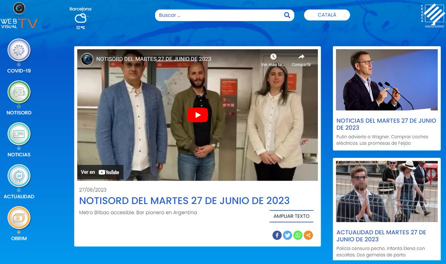
Task: Open the orange generic share icon
Action: coord(308,235)
